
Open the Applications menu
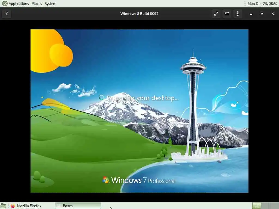(19, 4)
